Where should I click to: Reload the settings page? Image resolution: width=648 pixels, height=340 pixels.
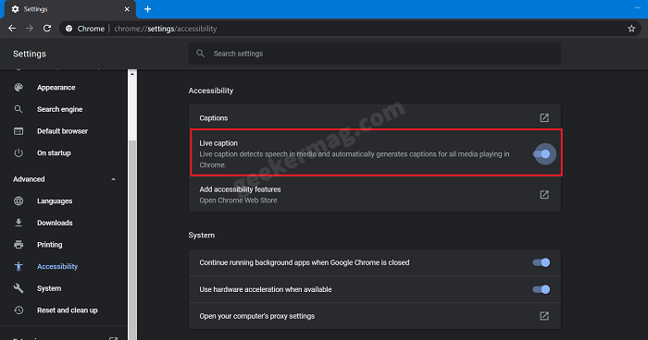click(x=47, y=29)
